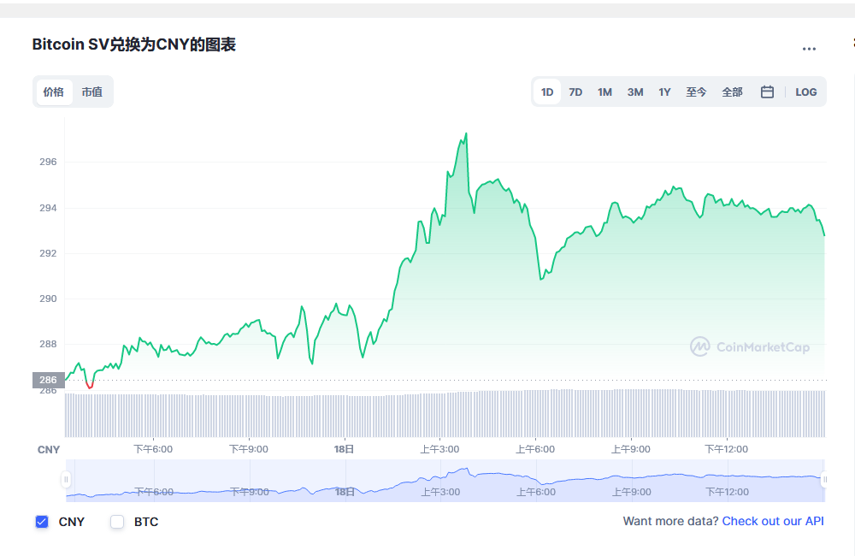Click the left handle of range slider
This screenshot has width=855, height=556.
coord(66,480)
